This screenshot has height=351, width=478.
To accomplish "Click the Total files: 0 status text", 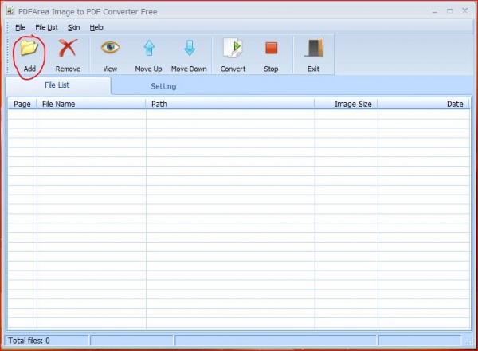I will pos(29,341).
